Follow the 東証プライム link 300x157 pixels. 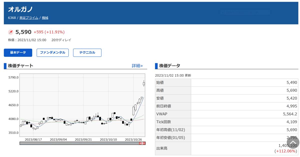pos(29,18)
